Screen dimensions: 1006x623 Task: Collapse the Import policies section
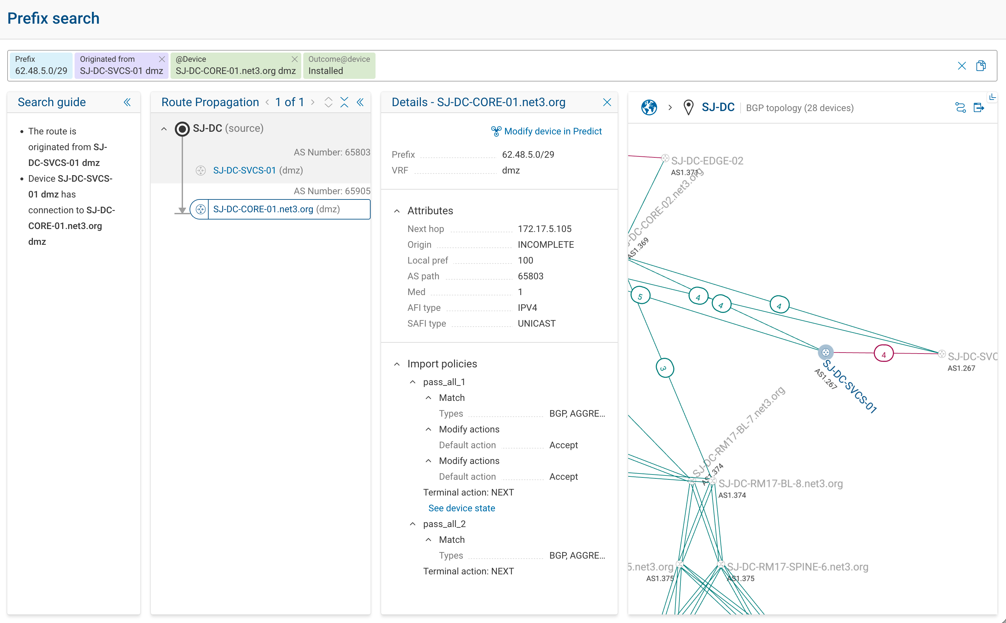coord(397,364)
